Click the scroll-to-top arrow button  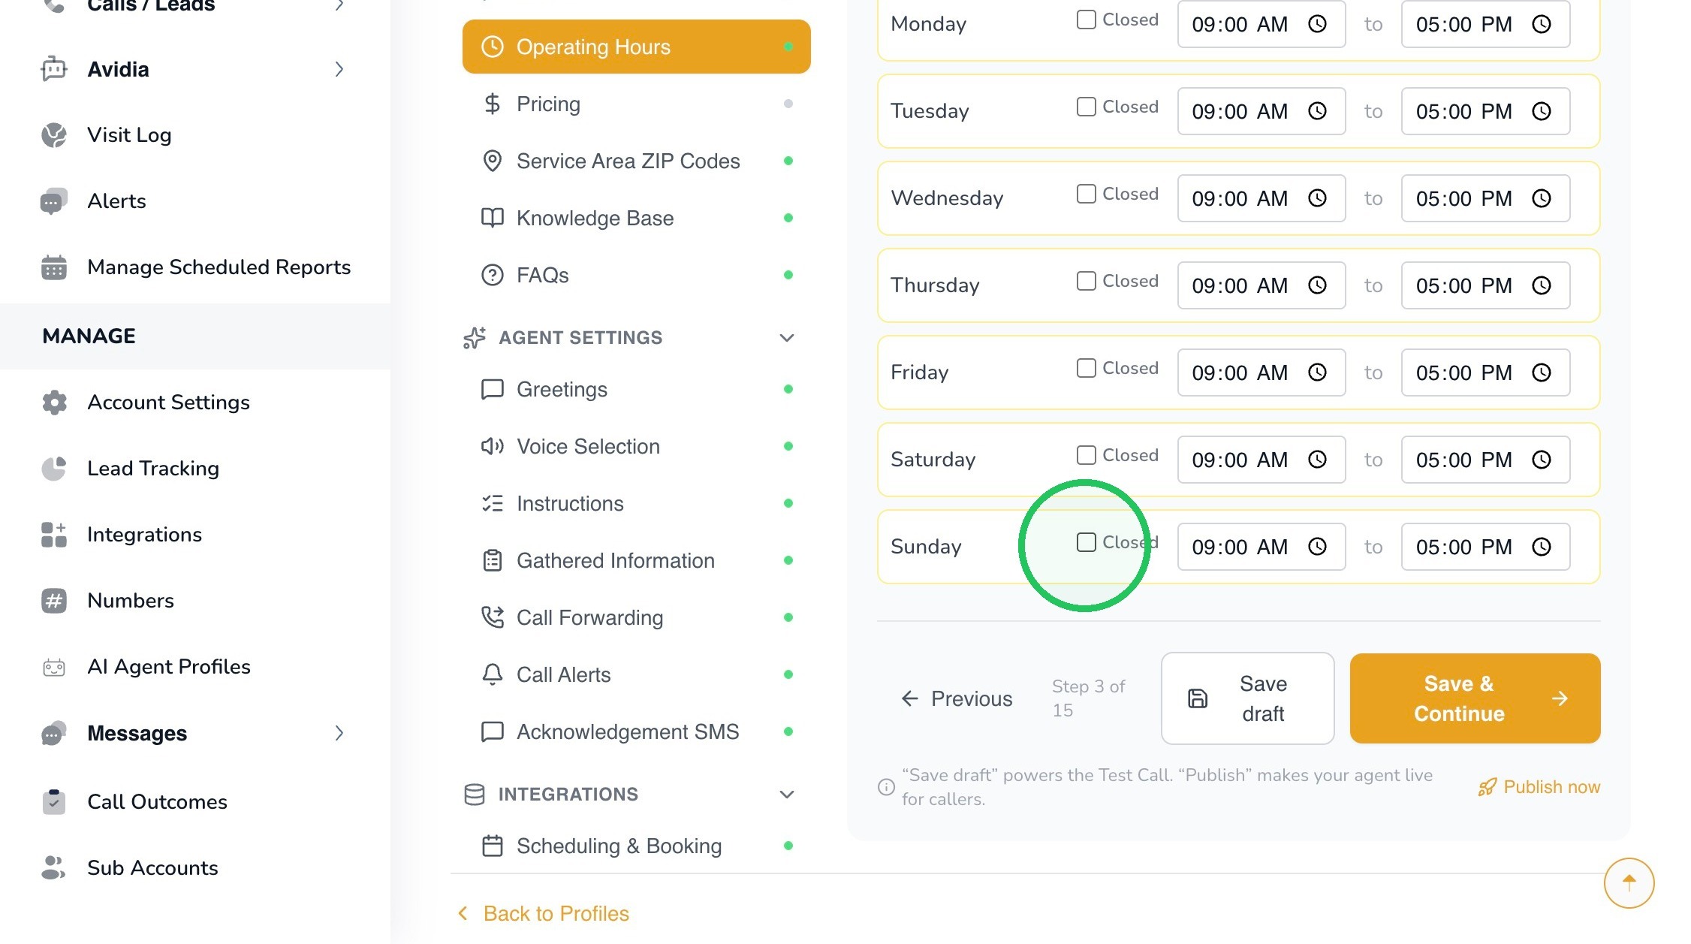(1629, 883)
